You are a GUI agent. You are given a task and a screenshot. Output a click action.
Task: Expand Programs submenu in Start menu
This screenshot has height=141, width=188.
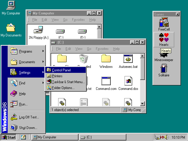27,51
